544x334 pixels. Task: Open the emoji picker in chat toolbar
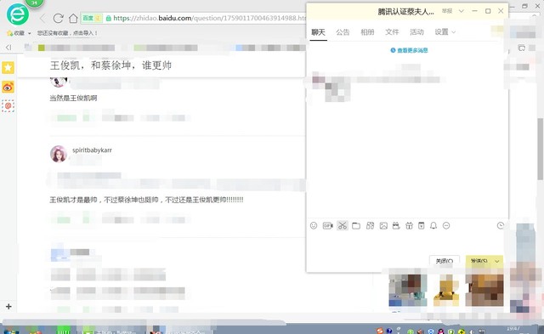point(314,226)
